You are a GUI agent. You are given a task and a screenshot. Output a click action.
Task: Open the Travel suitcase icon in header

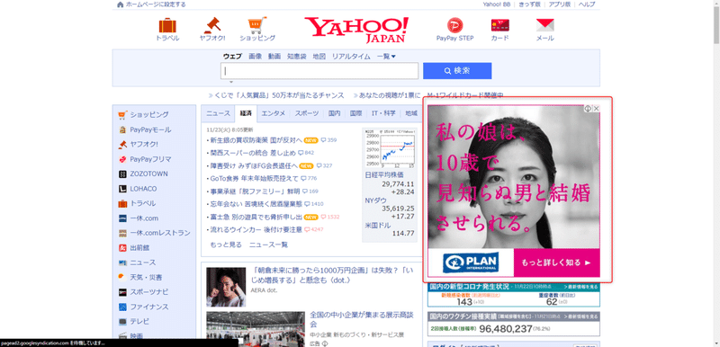pyautogui.click(x=167, y=25)
